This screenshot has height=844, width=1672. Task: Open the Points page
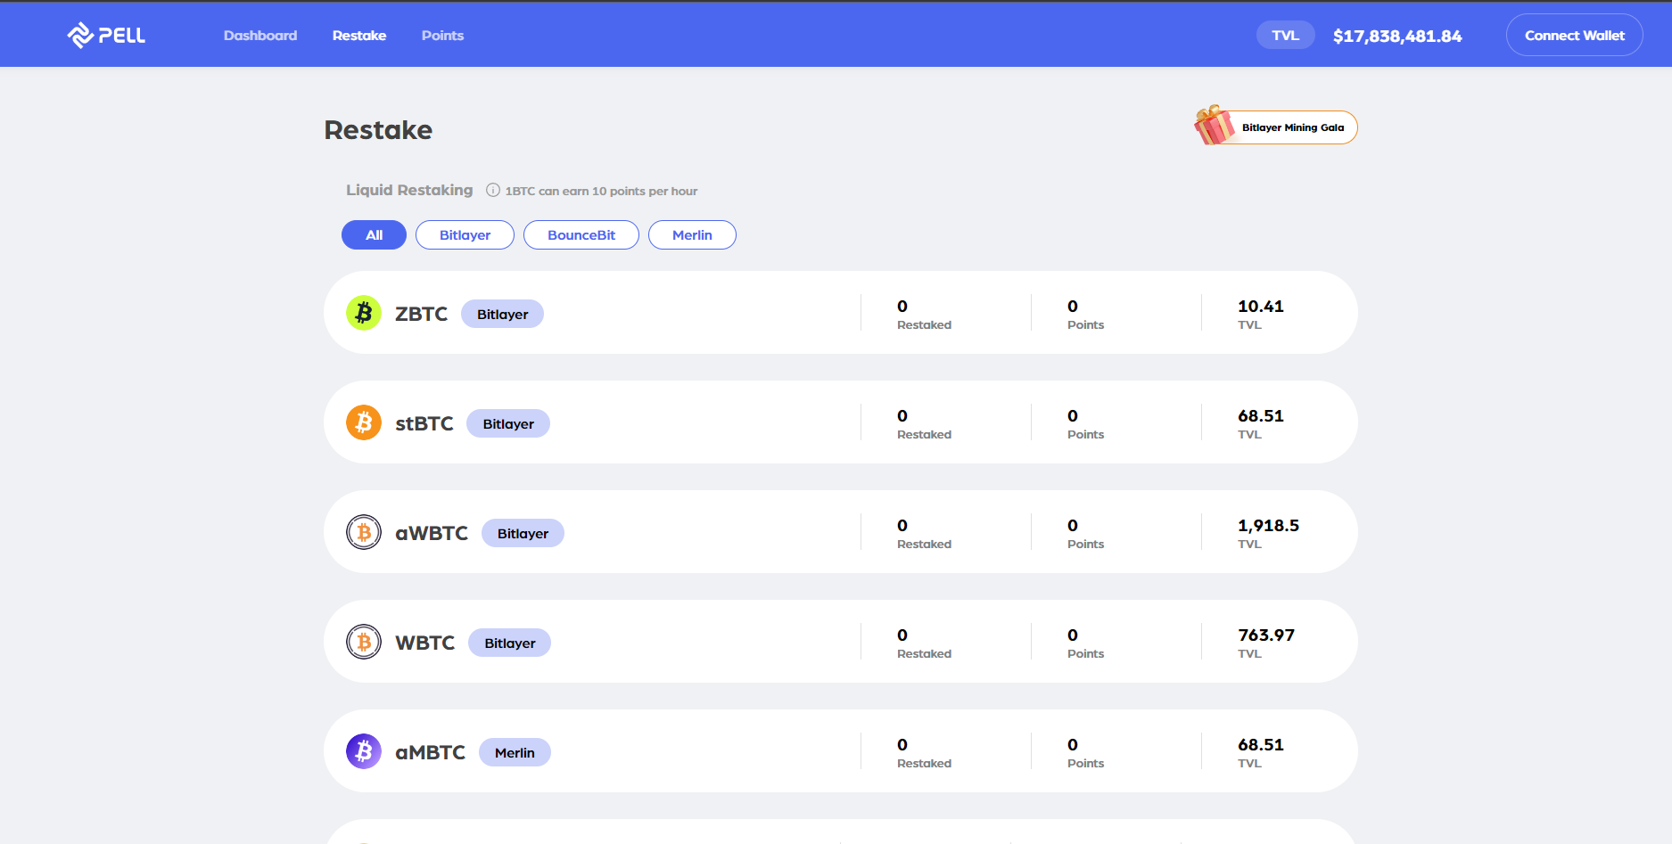coord(442,36)
